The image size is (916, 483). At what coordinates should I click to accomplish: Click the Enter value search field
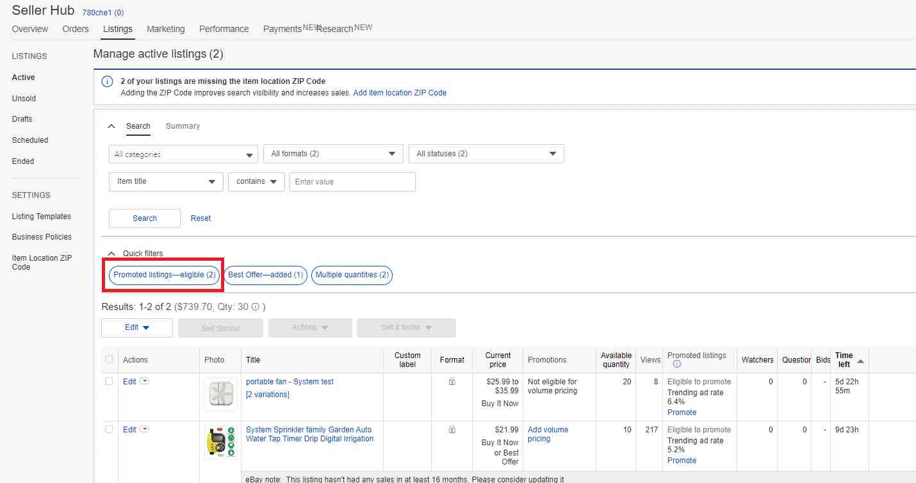(x=352, y=182)
